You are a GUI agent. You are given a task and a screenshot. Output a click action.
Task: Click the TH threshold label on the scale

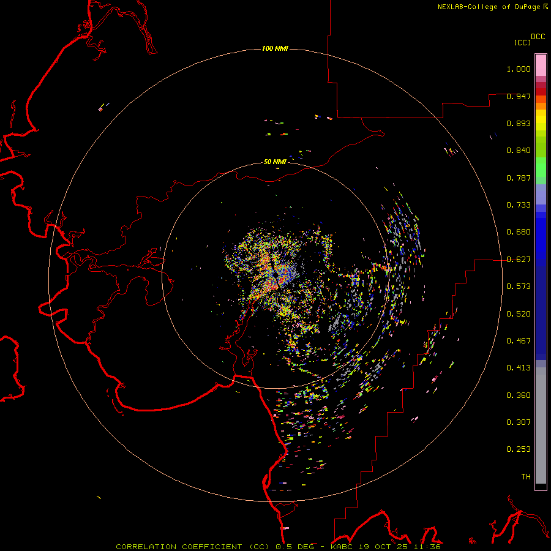click(x=526, y=477)
